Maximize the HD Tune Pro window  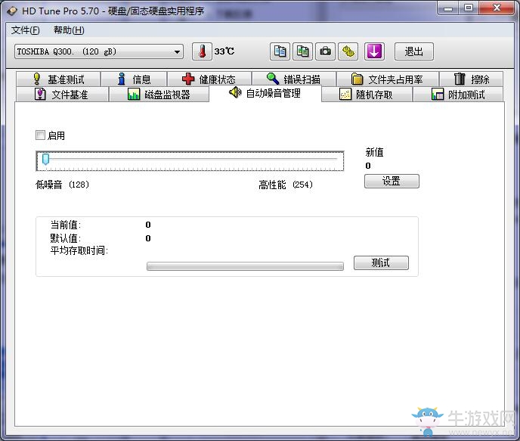[x=469, y=8]
